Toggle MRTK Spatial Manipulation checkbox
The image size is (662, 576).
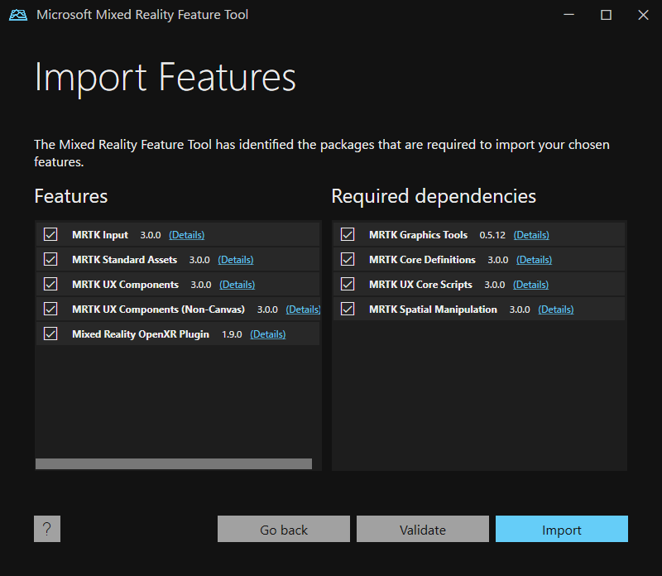coord(348,310)
